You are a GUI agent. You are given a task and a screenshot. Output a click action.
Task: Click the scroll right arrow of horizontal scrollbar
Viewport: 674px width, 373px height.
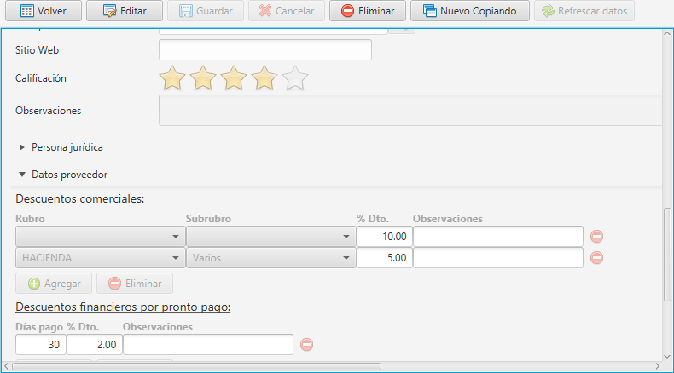pyautogui.click(x=657, y=366)
